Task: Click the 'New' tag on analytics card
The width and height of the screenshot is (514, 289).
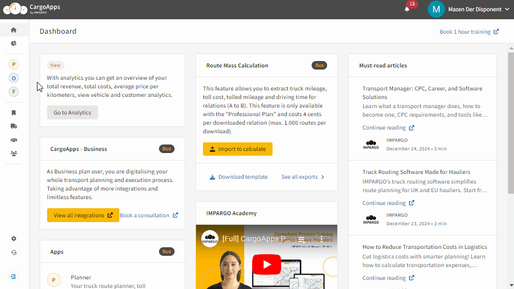Action: [x=55, y=65]
